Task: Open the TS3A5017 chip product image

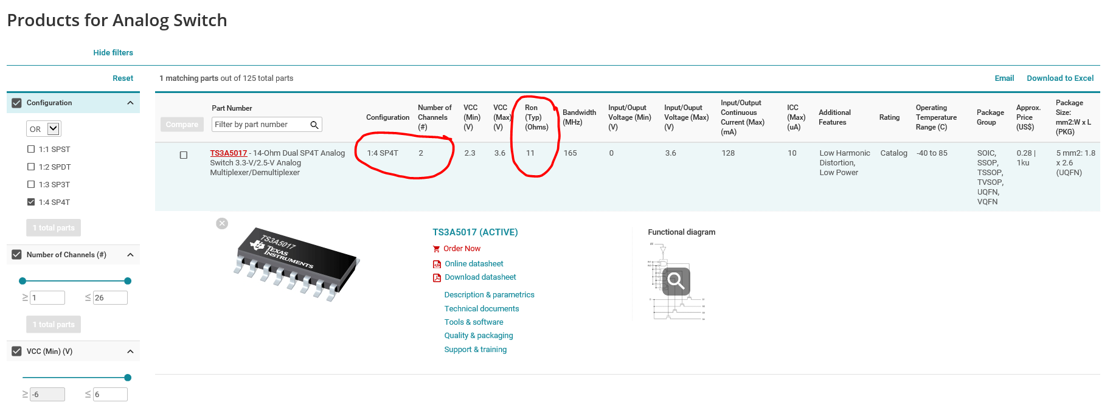Action: tap(297, 263)
